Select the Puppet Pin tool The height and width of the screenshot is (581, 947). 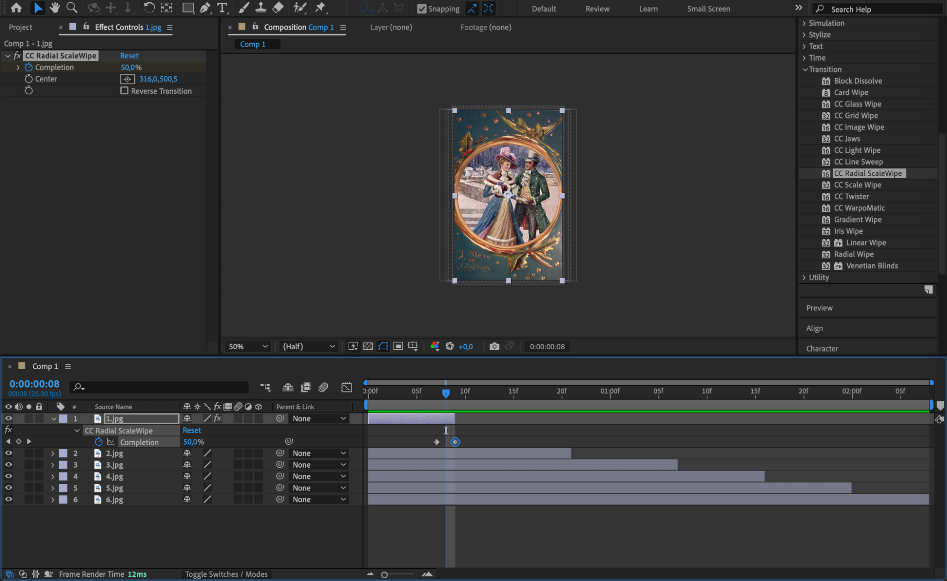321,8
